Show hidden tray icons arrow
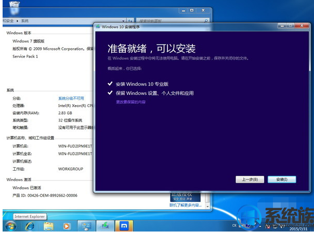This screenshot has height=232, width=314. (260, 226)
